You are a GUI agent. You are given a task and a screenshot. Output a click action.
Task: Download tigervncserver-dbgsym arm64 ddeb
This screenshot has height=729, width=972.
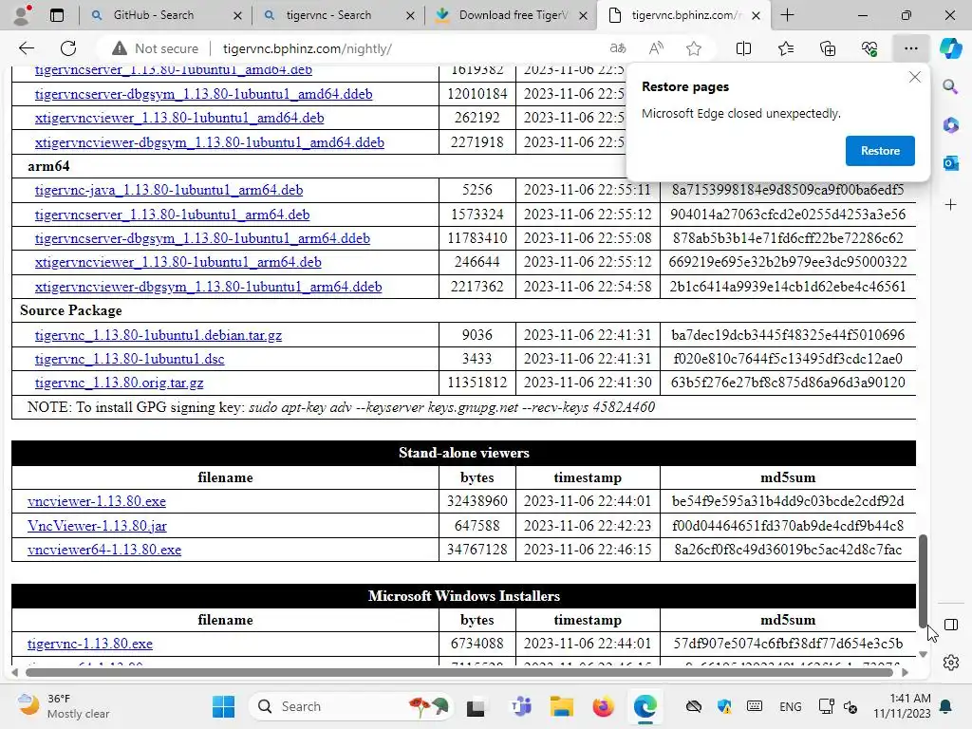pos(202,238)
